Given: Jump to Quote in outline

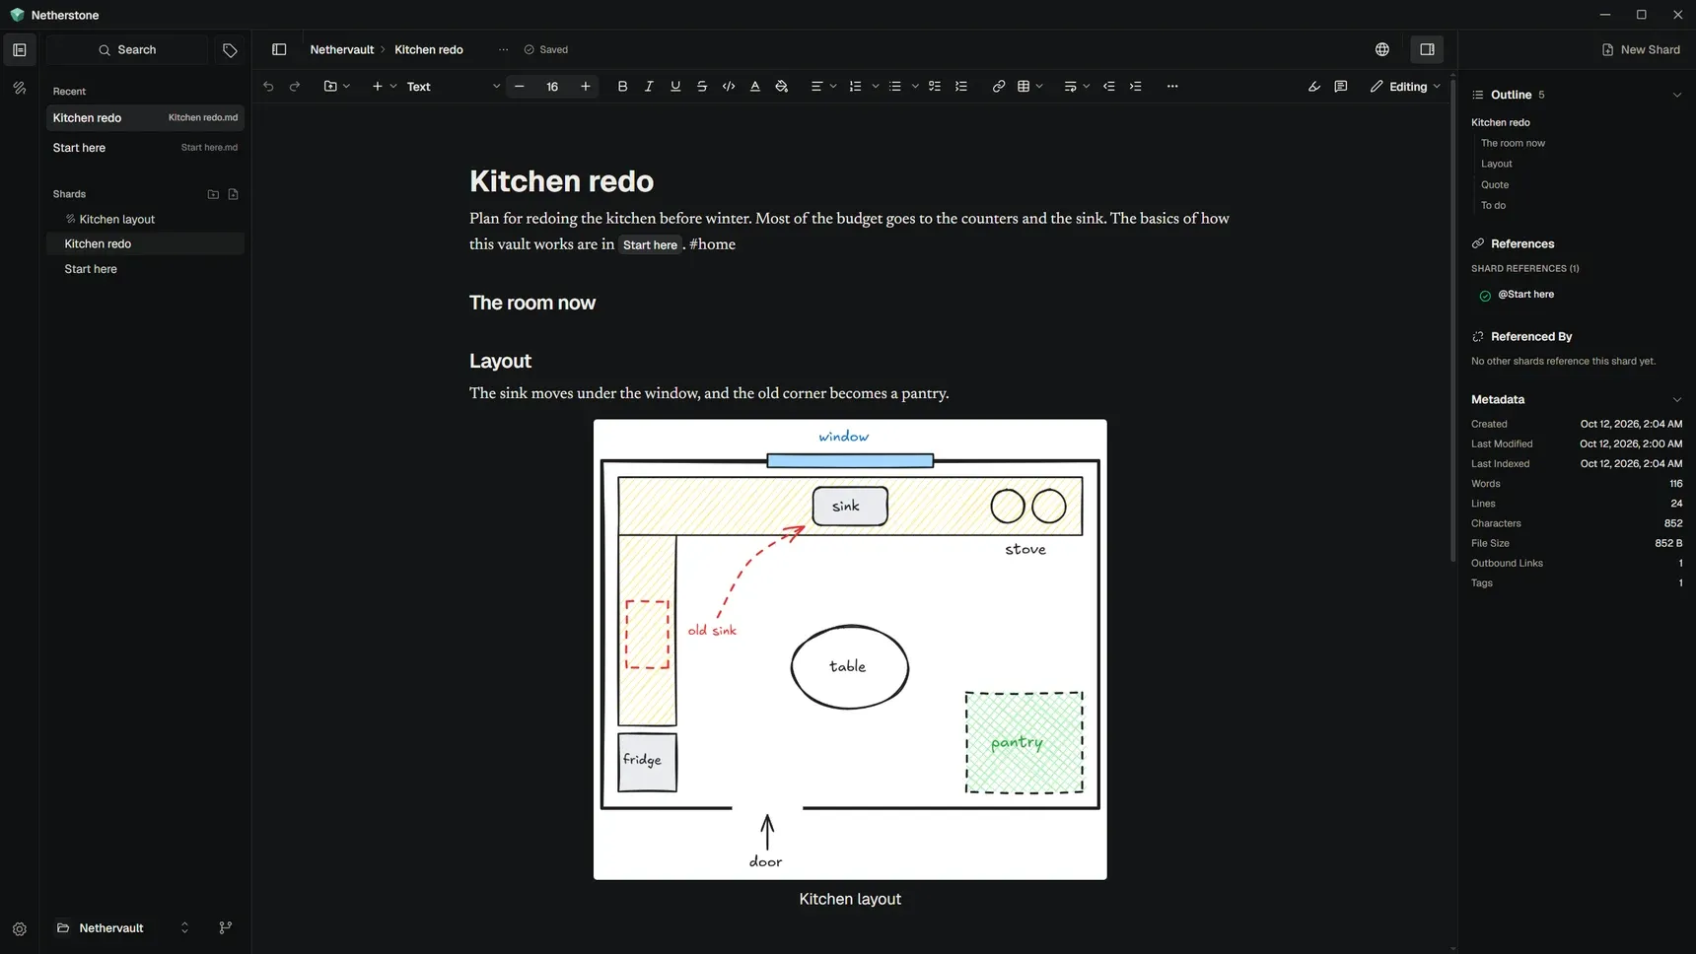Looking at the screenshot, I should click(1495, 184).
